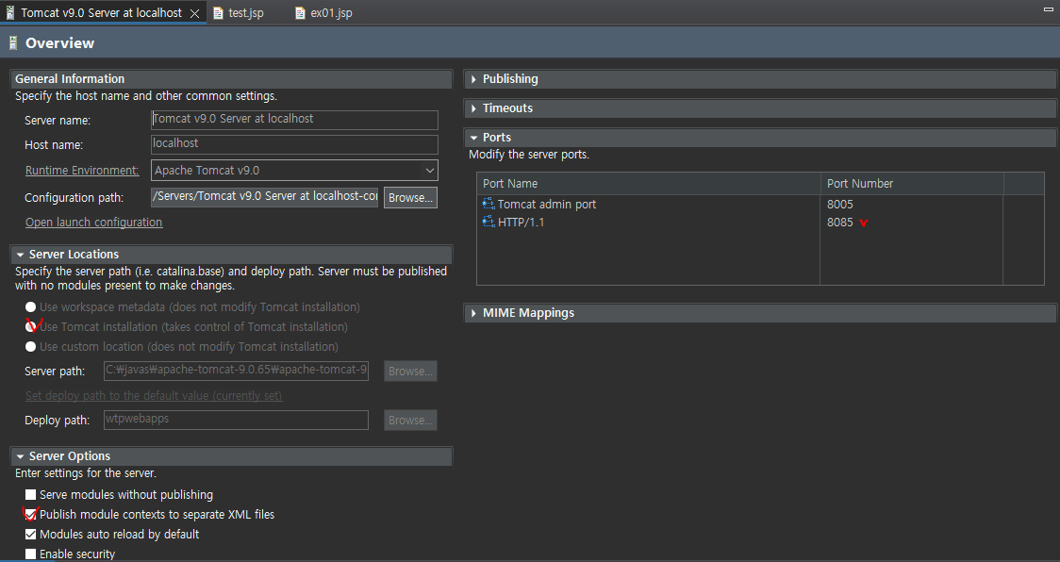The width and height of the screenshot is (1060, 562).
Task: Click the Tomcat admin port icon
Action: (x=489, y=204)
